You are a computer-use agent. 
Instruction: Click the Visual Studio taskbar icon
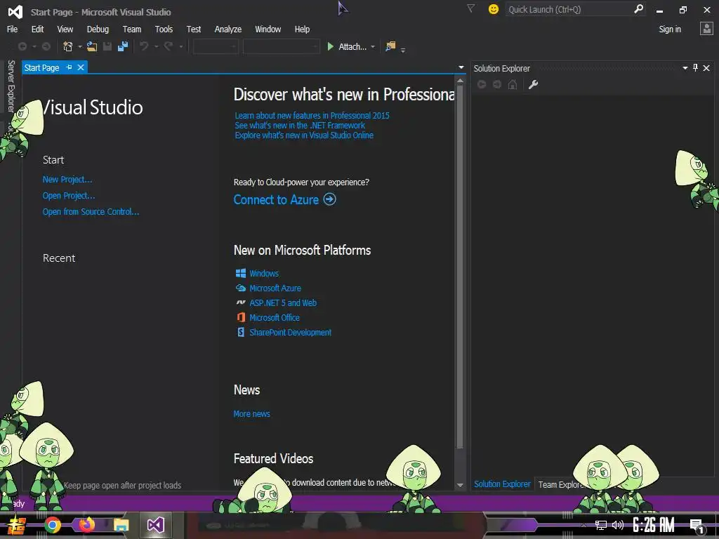point(156,525)
